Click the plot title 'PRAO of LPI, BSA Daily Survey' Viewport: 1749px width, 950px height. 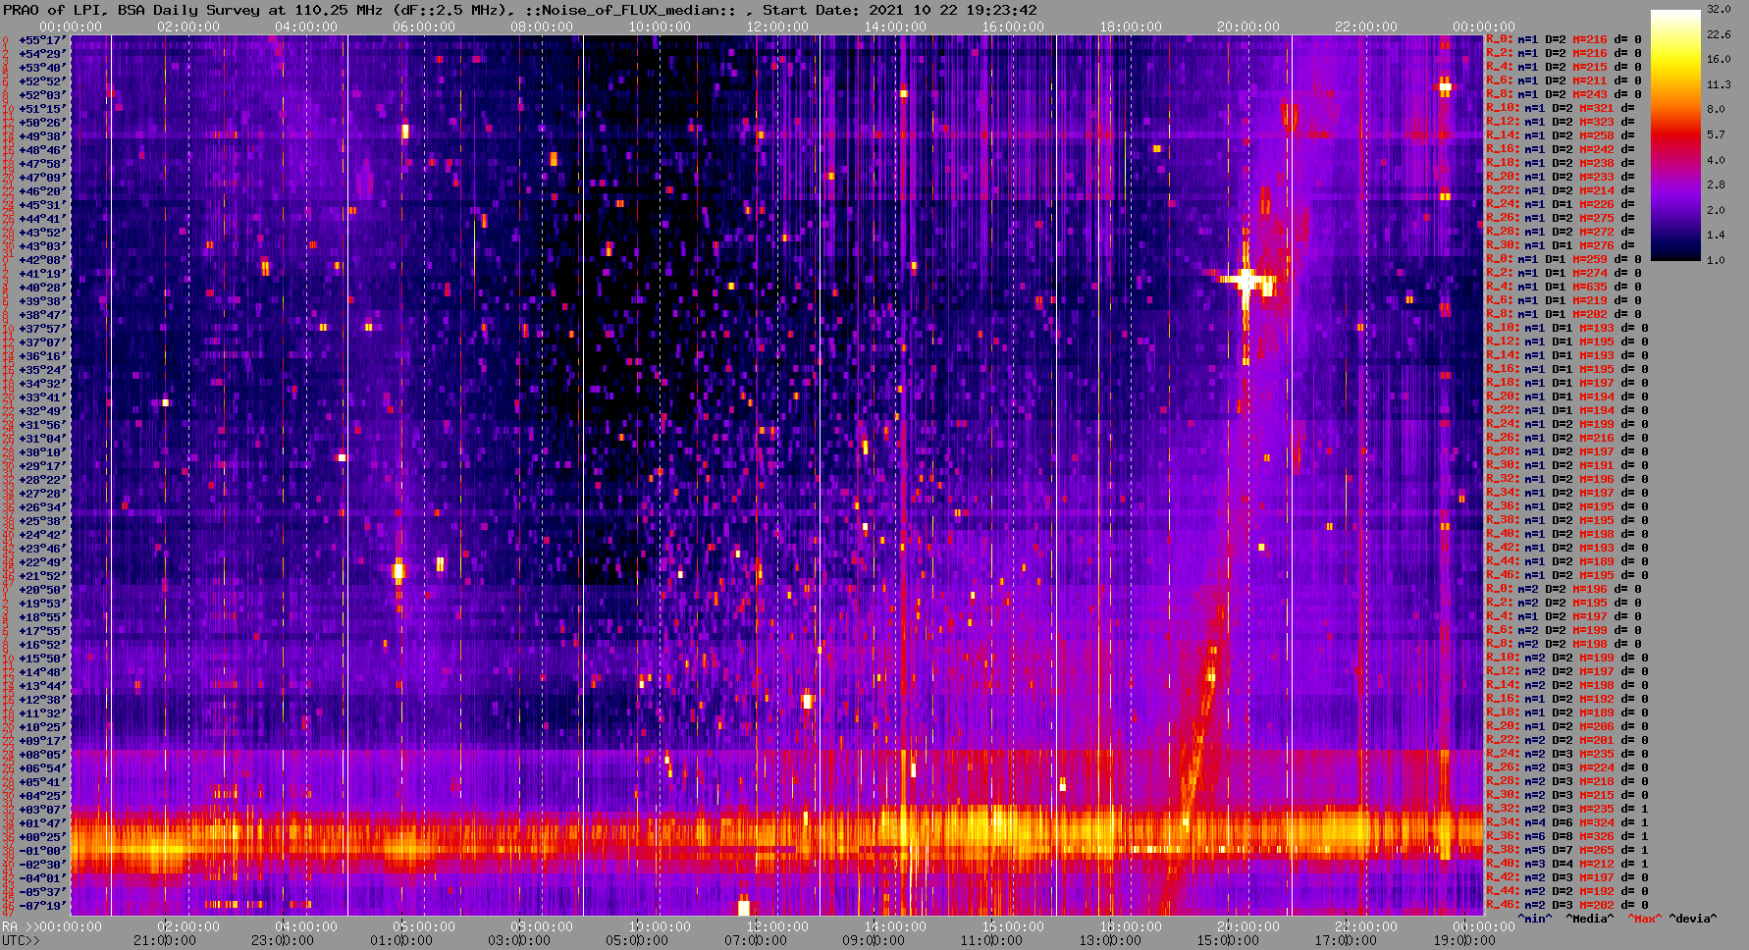(132, 10)
